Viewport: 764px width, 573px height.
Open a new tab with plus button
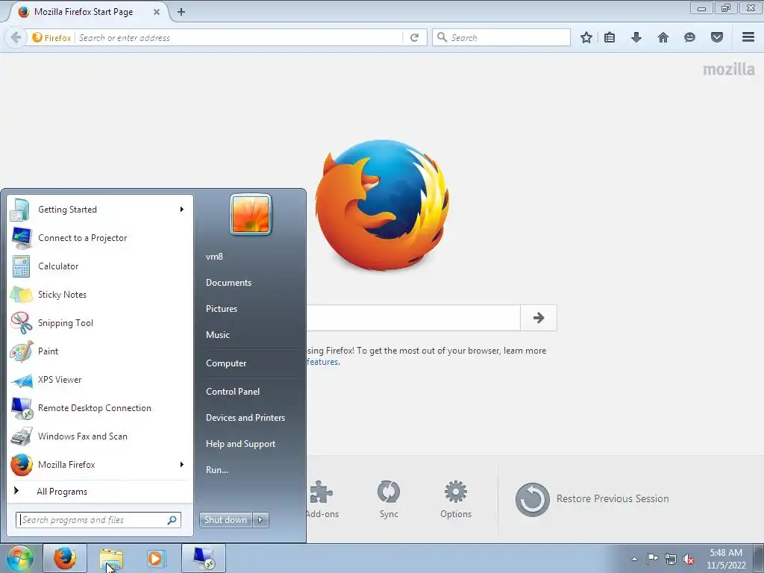[x=181, y=12]
